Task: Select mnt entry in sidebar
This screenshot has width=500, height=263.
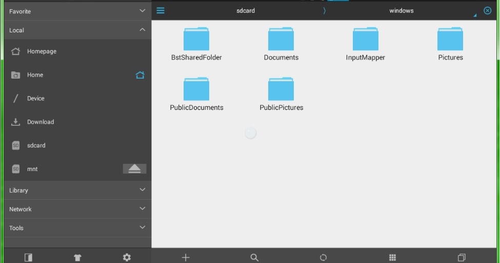Action: pos(77,168)
